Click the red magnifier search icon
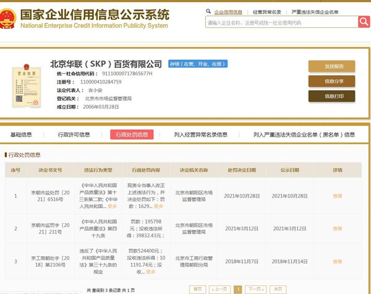Screen dimensions: 371x294 pyautogui.click(x=364, y=22)
